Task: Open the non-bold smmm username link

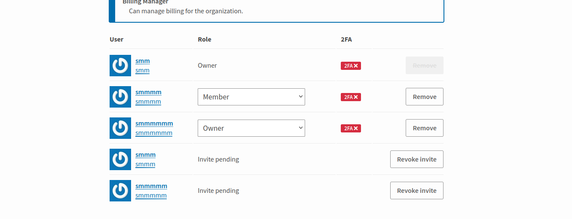Action: tap(145, 164)
